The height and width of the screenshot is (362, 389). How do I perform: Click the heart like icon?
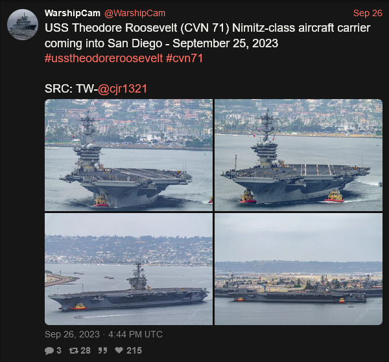coord(119,350)
